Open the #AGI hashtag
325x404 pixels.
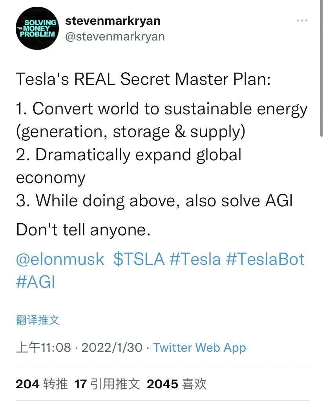(35, 282)
